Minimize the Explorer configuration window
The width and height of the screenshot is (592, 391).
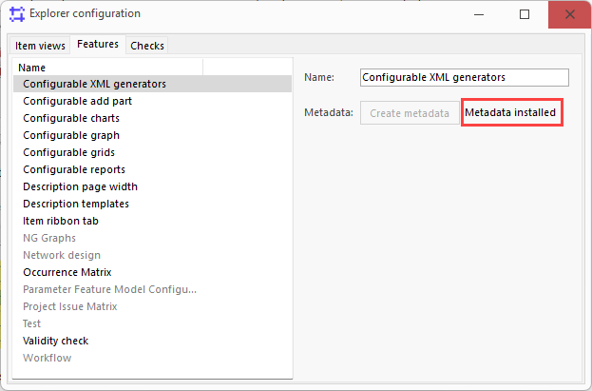pyautogui.click(x=479, y=14)
